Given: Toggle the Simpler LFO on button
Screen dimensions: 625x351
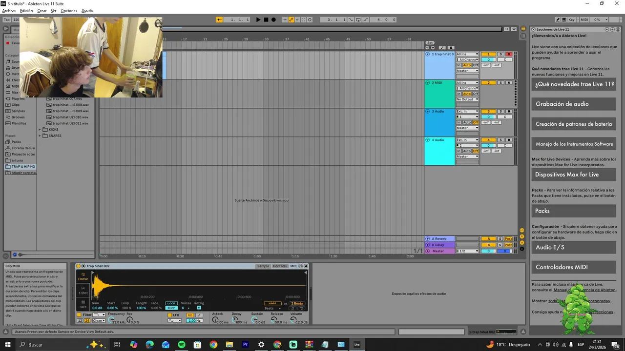Looking at the screenshot, I should tap(169, 315).
